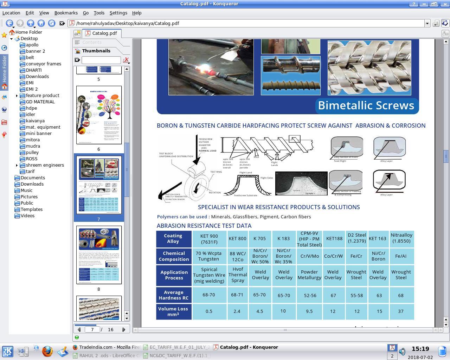The image size is (450, 360).
Task: Click the greyed Forward navigation arrow
Action: [x=20, y=23]
